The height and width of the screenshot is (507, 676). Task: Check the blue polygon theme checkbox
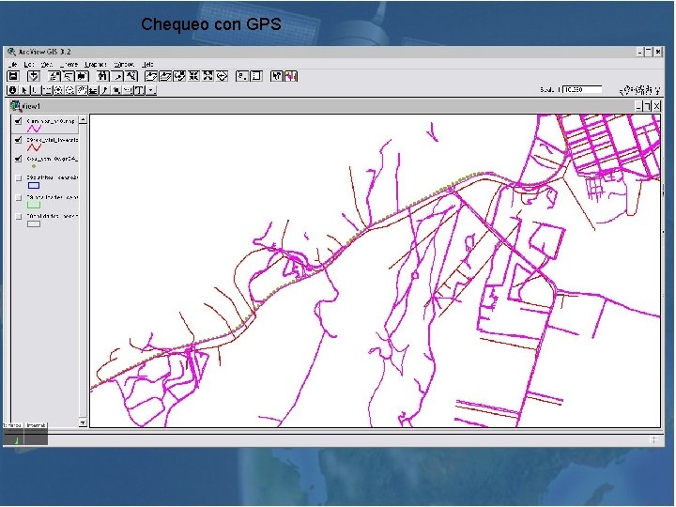pyautogui.click(x=18, y=177)
